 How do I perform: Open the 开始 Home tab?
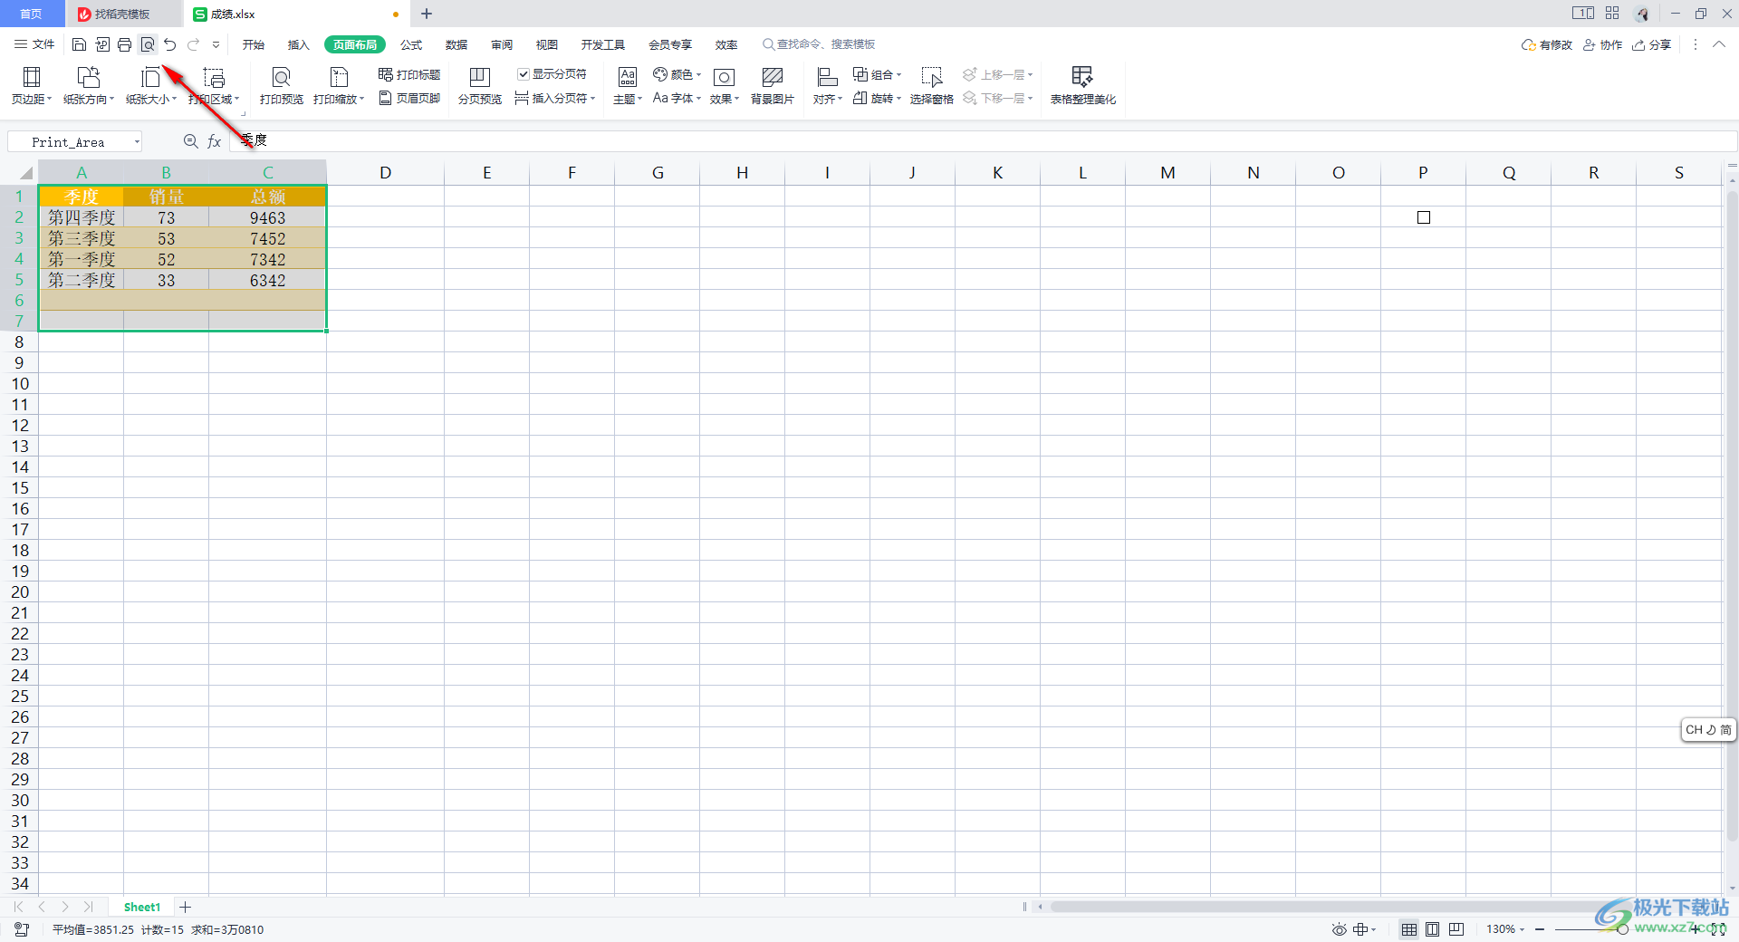click(254, 44)
